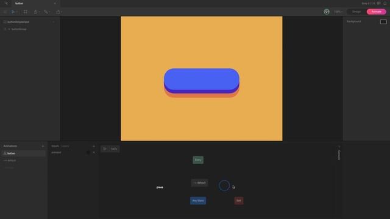Select the Entry state node
The height and width of the screenshot is (219, 390).
pos(198,160)
